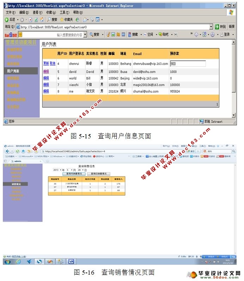Viewport: 244px width, 281px height.
Task: Click the IE page scrollbar down arrow
Action: (233, 115)
